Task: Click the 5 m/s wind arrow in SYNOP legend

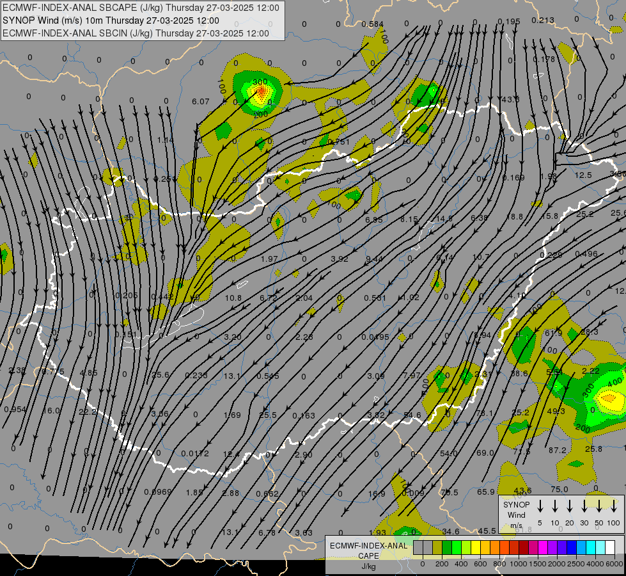Action: tap(540, 506)
